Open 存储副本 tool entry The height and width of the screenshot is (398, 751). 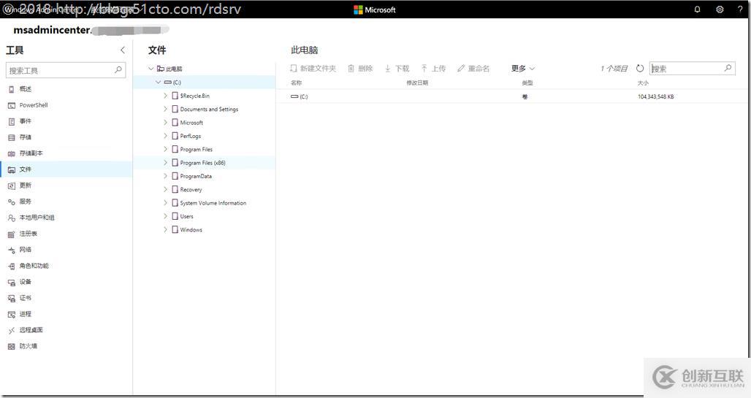31,153
